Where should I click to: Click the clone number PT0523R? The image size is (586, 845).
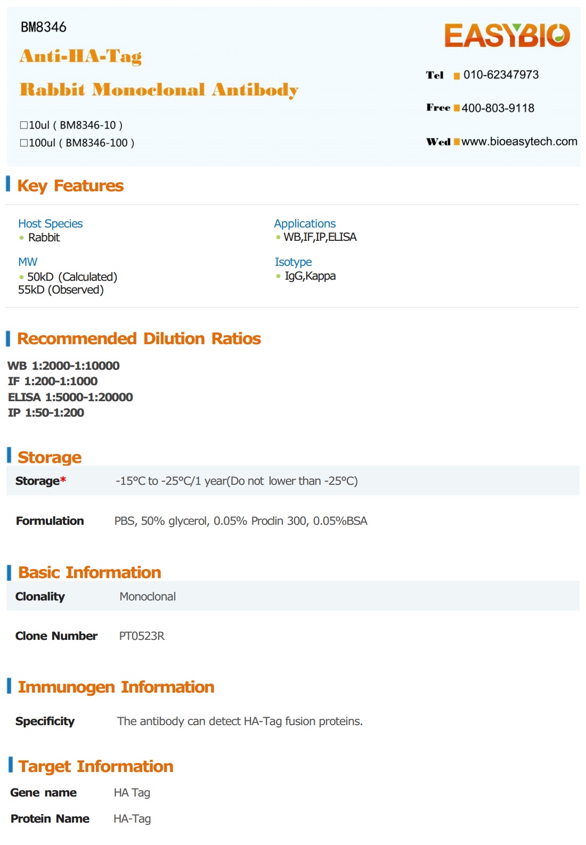(142, 636)
